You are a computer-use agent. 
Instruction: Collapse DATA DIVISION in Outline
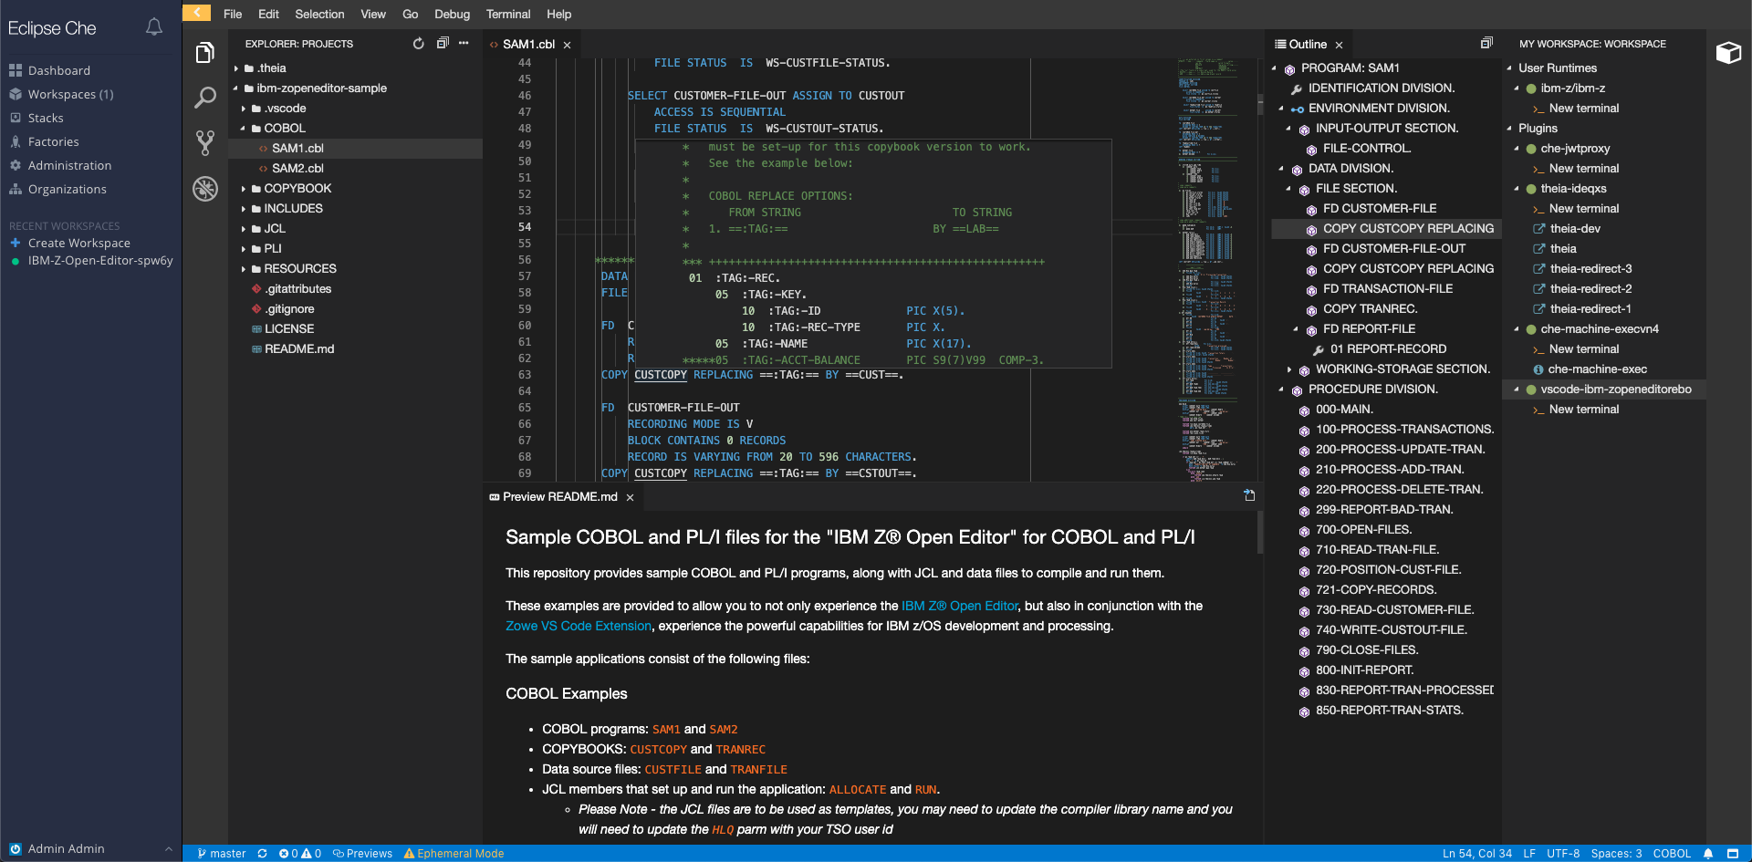point(1281,169)
